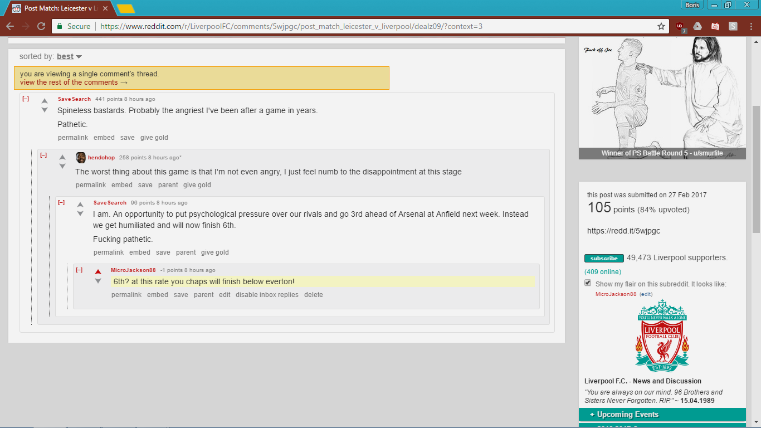Delete MicroJackson88's comment
The width and height of the screenshot is (761, 428).
tap(314, 295)
